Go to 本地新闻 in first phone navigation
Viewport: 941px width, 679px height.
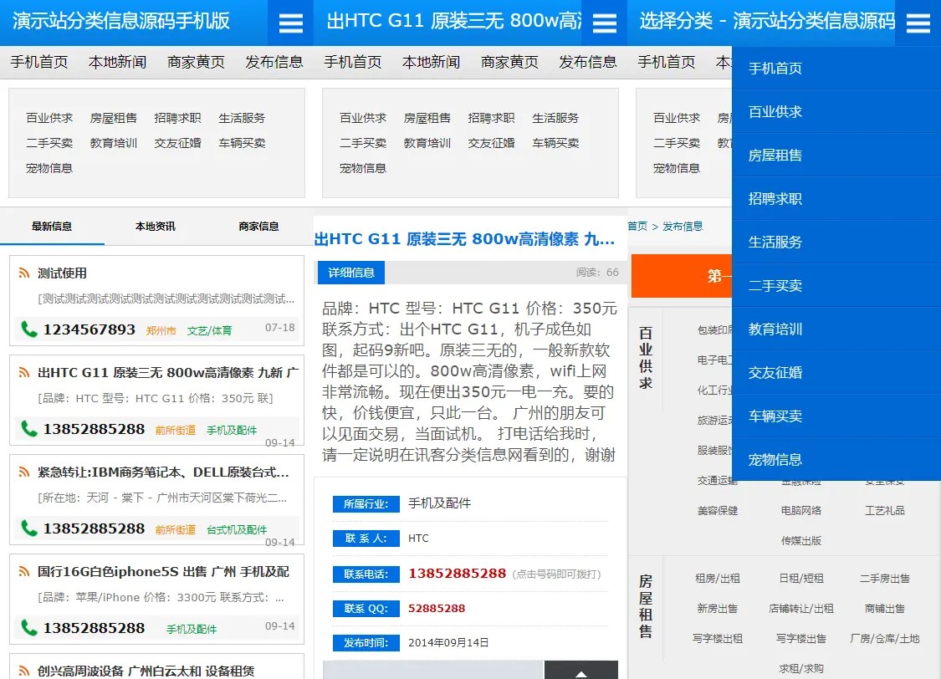click(x=118, y=63)
